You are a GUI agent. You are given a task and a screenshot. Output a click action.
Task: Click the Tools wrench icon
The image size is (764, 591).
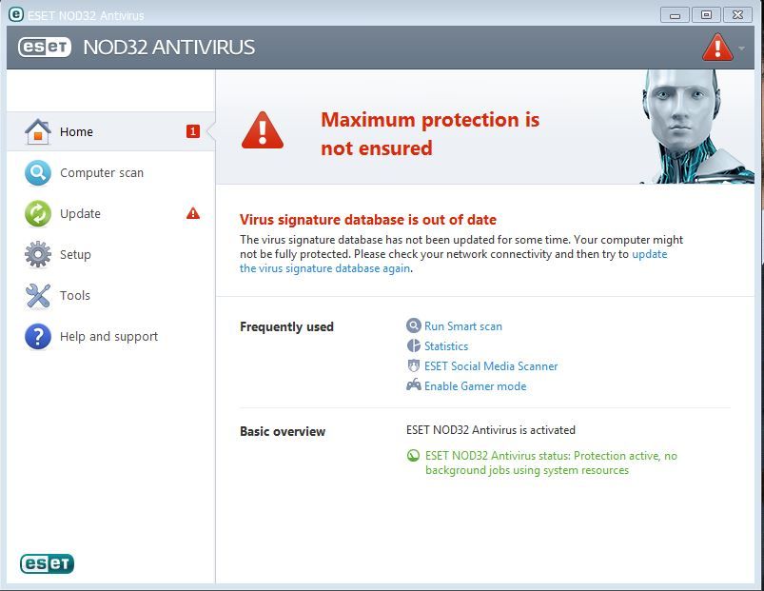[37, 296]
